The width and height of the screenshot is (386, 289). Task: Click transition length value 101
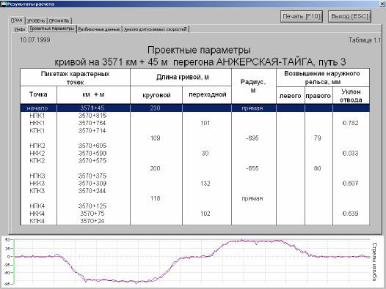point(205,123)
